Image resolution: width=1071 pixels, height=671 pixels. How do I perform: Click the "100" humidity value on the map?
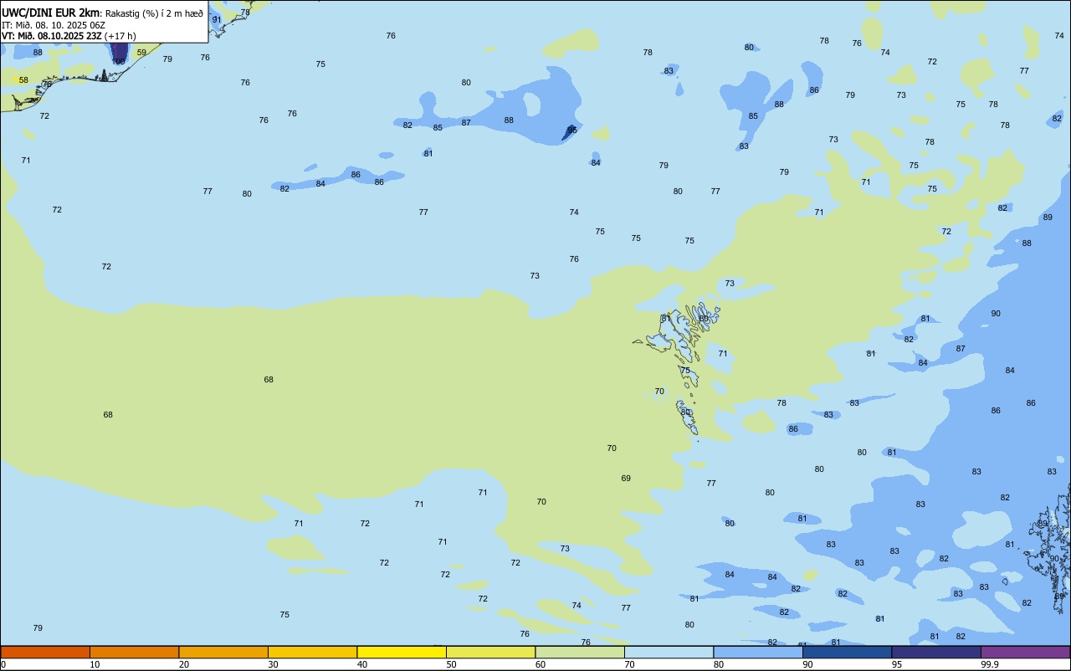pos(119,61)
